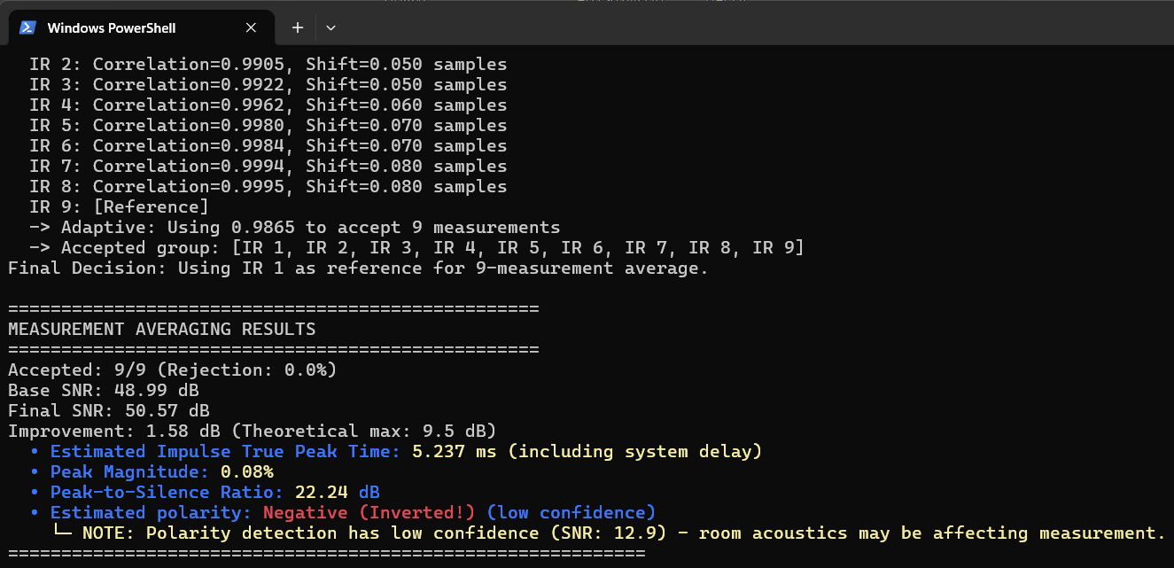Click the Accepted: 9/9 rejection line
This screenshot has height=568, width=1174.
[x=172, y=370]
